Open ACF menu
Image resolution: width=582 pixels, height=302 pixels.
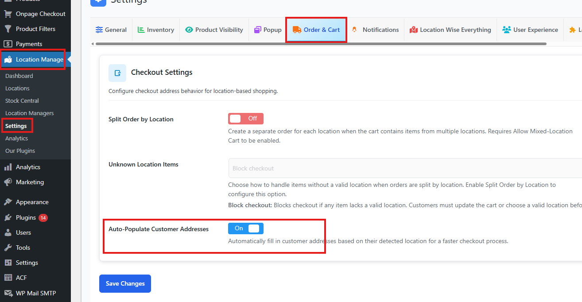coord(35,278)
